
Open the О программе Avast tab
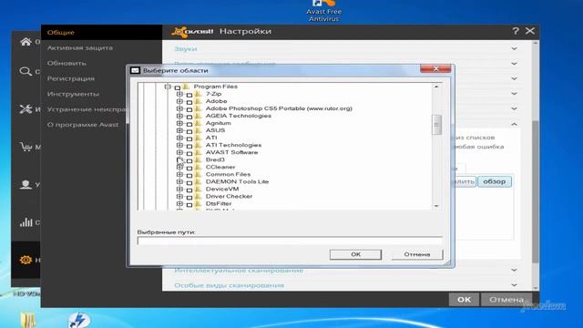click(83, 125)
